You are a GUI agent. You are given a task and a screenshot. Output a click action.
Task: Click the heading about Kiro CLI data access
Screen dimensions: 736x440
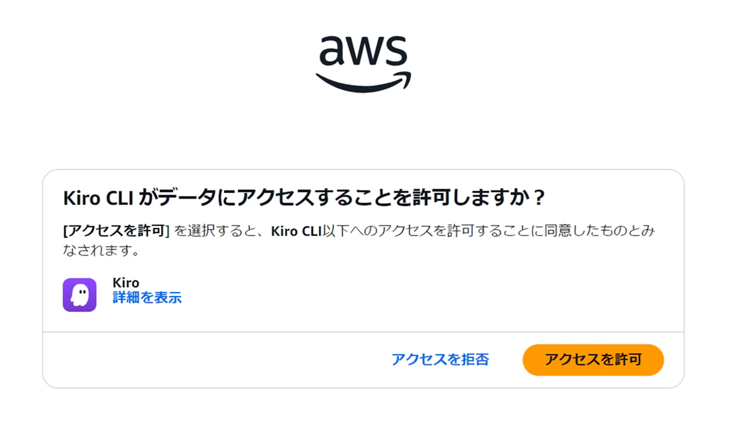(x=304, y=198)
